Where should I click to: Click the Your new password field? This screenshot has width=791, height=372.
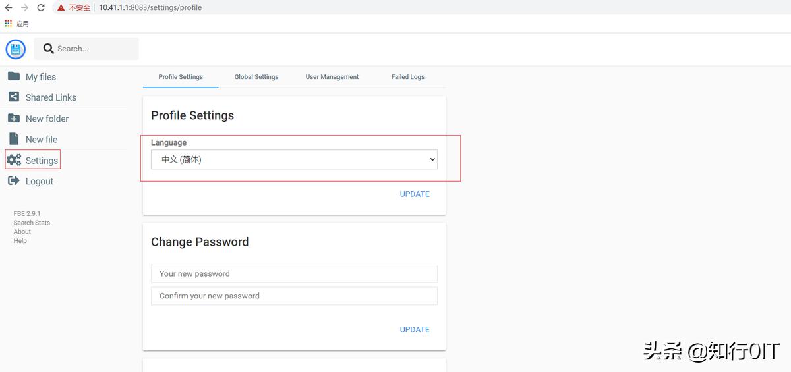294,274
